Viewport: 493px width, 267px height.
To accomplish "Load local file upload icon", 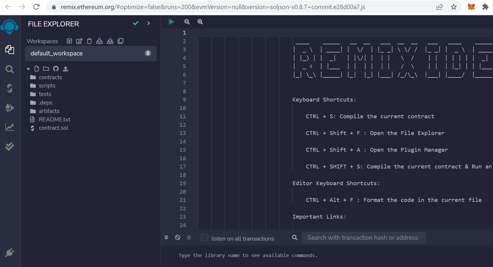I will 66,69.
